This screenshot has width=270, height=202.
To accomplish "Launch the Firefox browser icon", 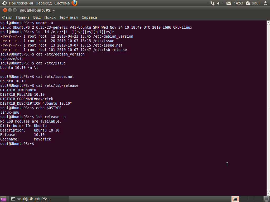I will pyautogui.click(x=74, y=3).
